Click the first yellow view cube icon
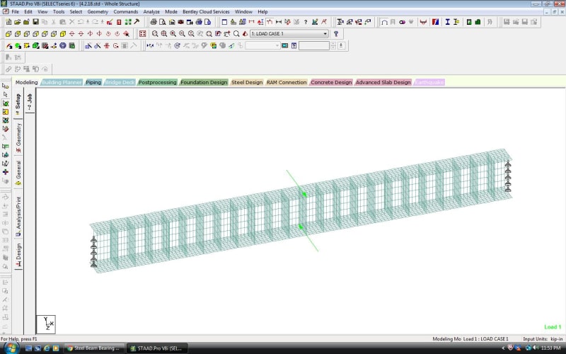This screenshot has width=566, height=354. coord(8,34)
